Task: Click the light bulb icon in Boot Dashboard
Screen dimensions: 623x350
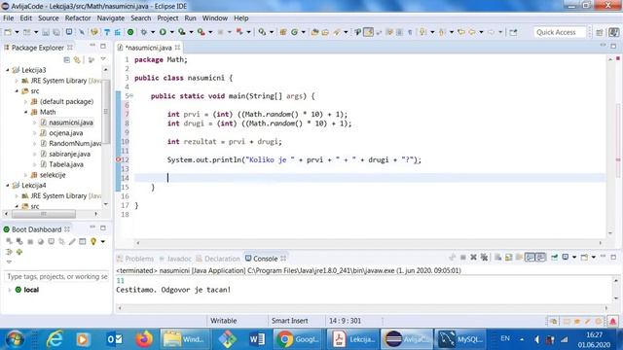Action: coord(93,241)
